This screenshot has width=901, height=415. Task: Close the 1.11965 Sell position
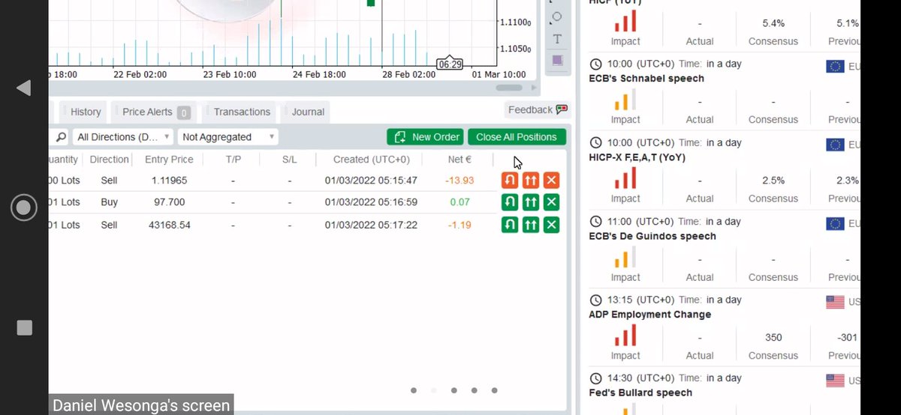551,181
